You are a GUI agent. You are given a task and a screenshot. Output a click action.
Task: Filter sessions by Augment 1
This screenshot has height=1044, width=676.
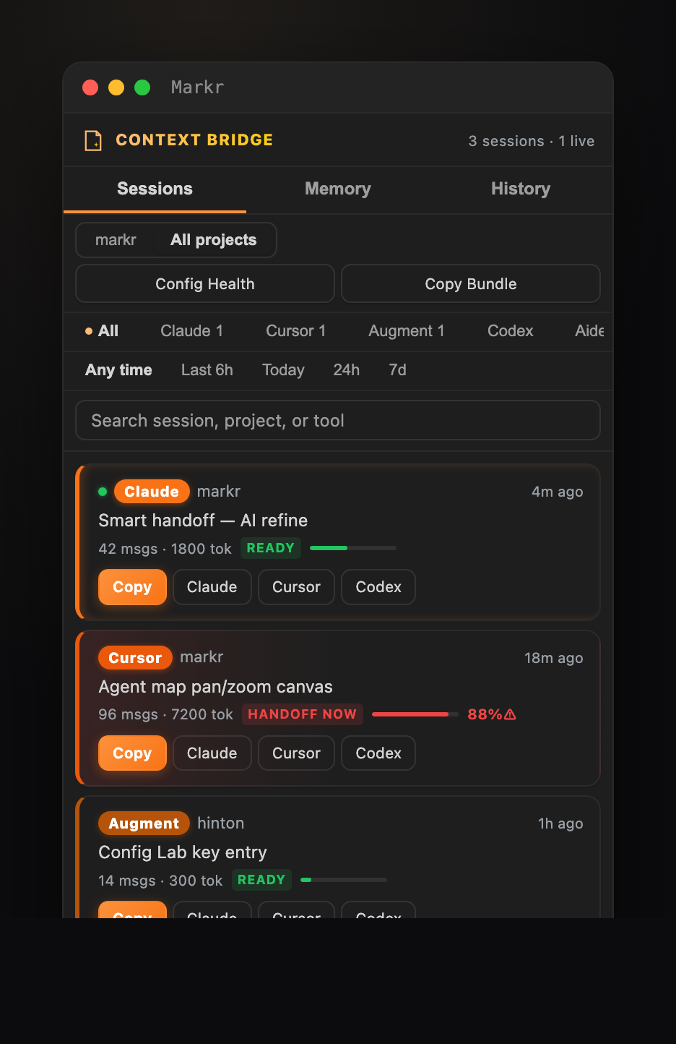(407, 331)
